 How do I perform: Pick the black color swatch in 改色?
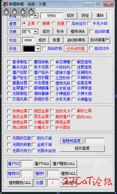[29, 49]
